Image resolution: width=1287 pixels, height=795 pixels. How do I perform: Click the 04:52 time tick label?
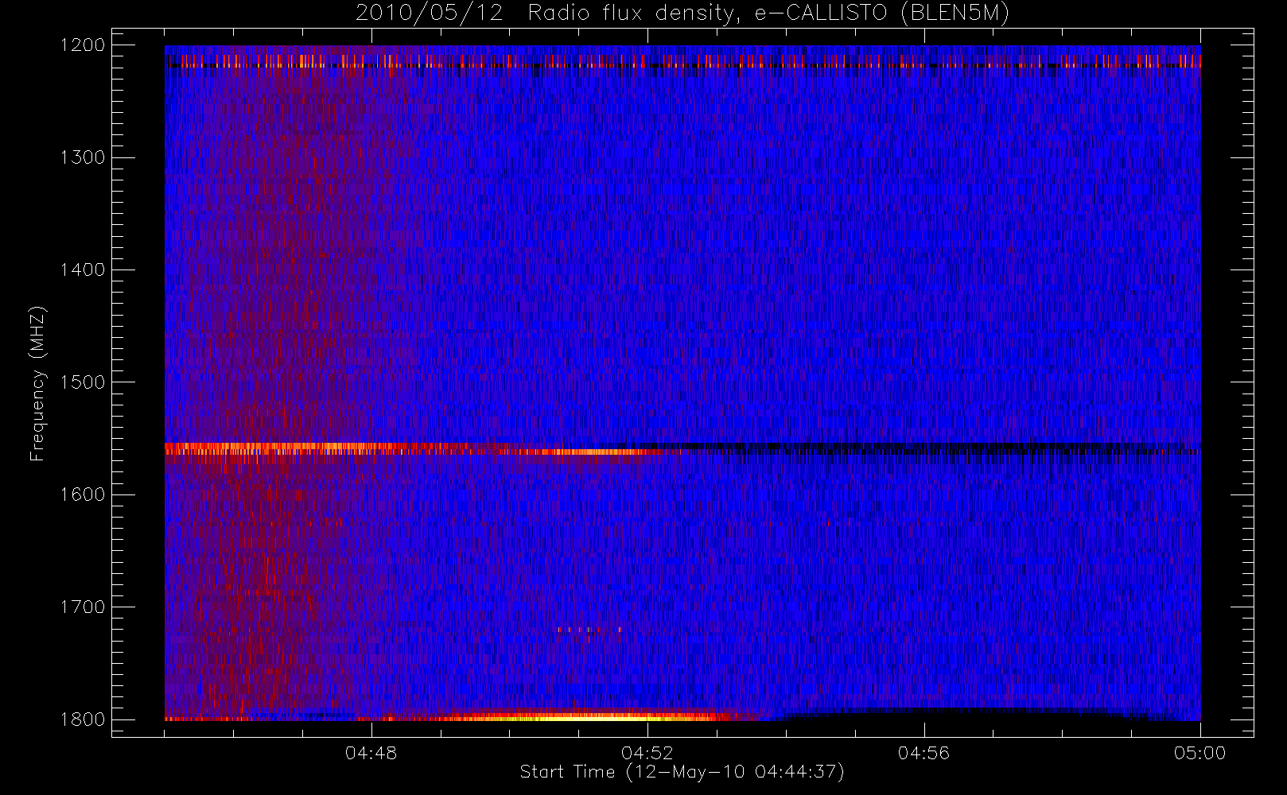coord(647,753)
